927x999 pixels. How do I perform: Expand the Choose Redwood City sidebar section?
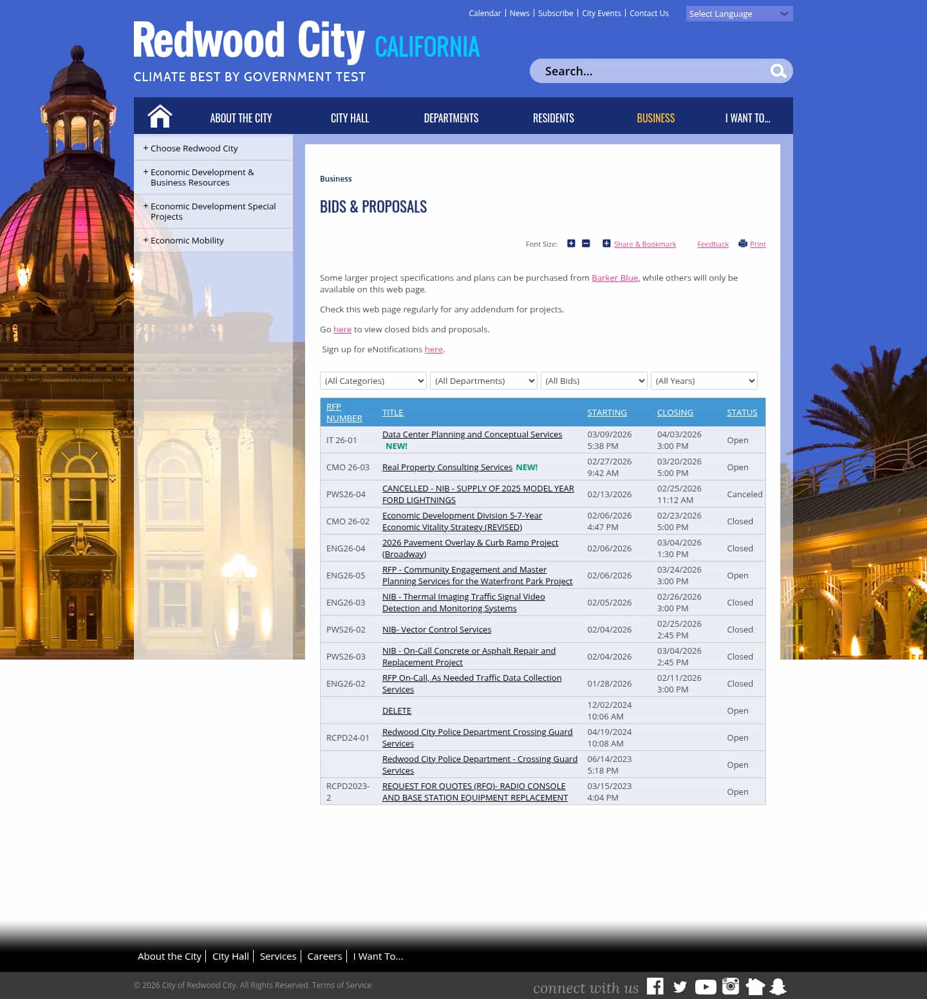pos(193,148)
